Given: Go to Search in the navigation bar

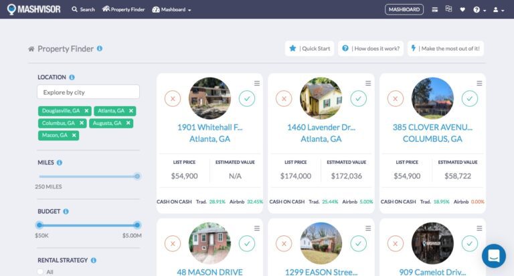Looking at the screenshot, I should click(x=83, y=10).
